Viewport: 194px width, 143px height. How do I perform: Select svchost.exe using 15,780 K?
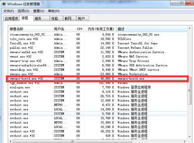pyautogui.click(x=98, y=118)
